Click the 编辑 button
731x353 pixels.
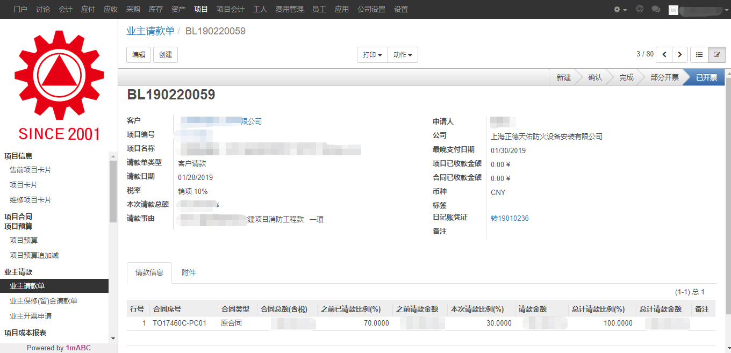(139, 55)
